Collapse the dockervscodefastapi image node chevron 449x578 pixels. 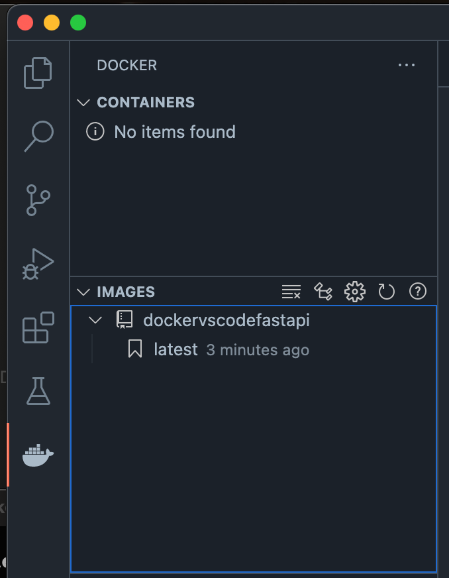pyautogui.click(x=95, y=320)
